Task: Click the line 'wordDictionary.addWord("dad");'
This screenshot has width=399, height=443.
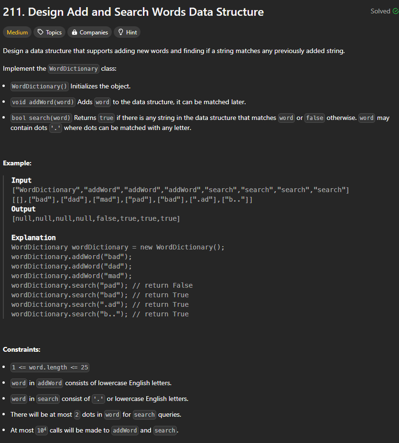Action: tap(72, 266)
